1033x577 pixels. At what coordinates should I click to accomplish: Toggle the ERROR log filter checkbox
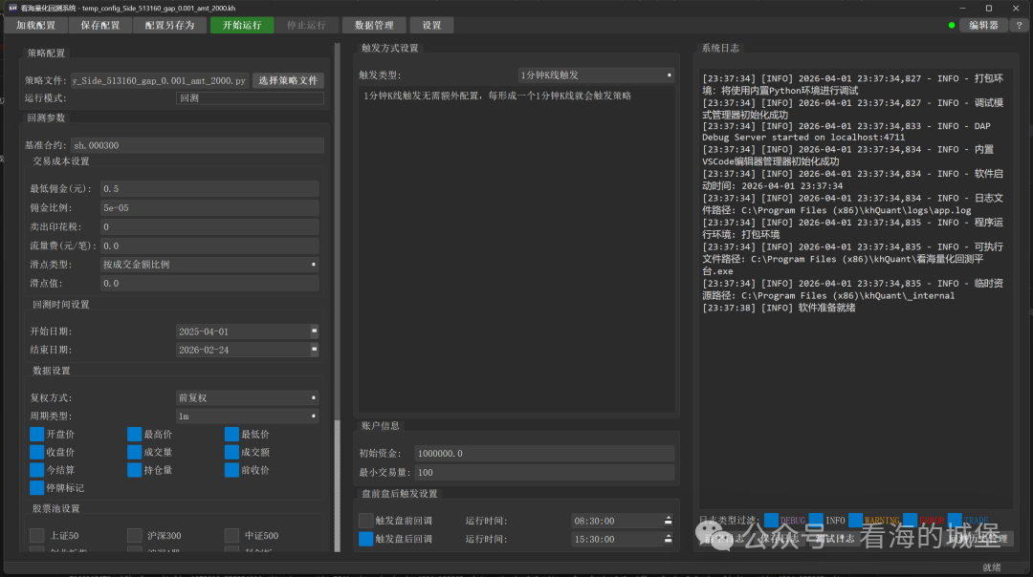910,521
